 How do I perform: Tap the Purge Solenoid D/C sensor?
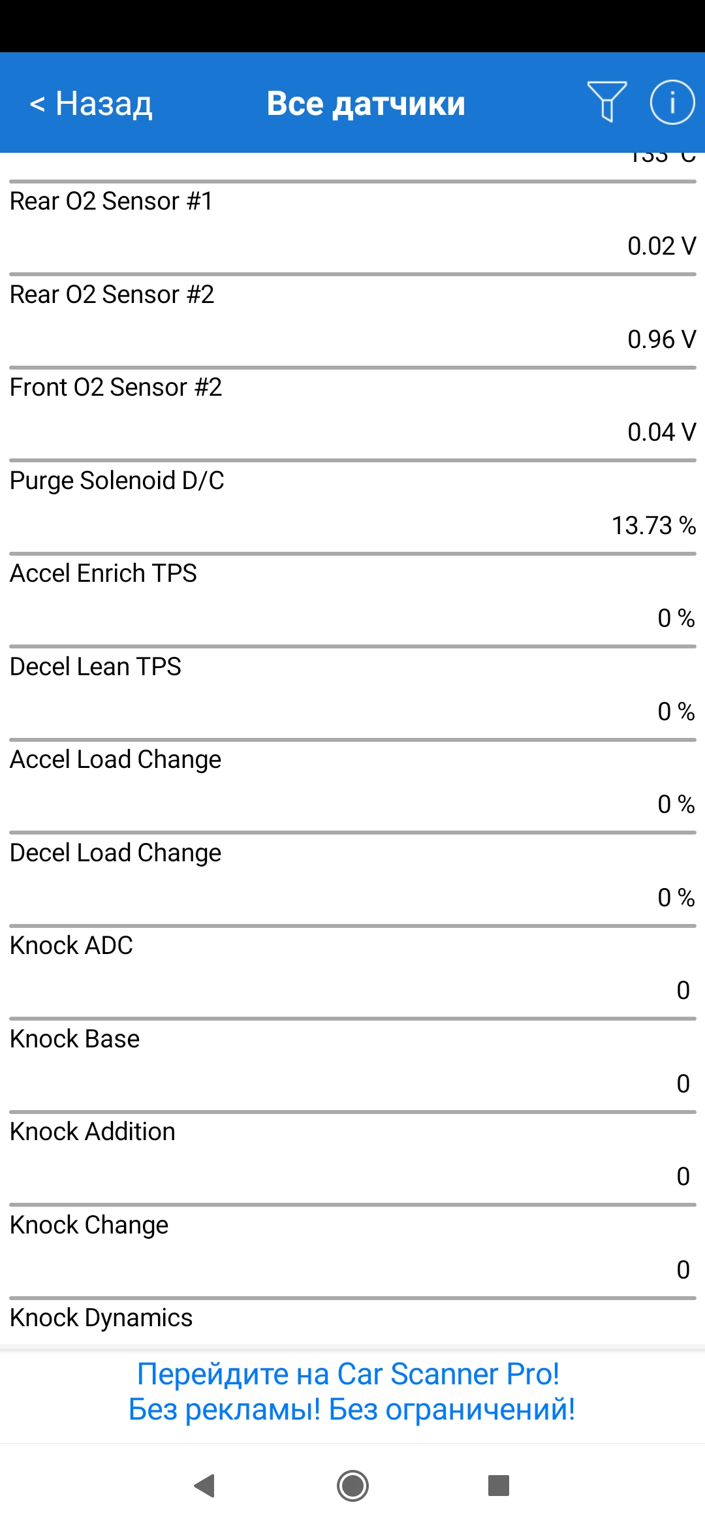click(352, 503)
